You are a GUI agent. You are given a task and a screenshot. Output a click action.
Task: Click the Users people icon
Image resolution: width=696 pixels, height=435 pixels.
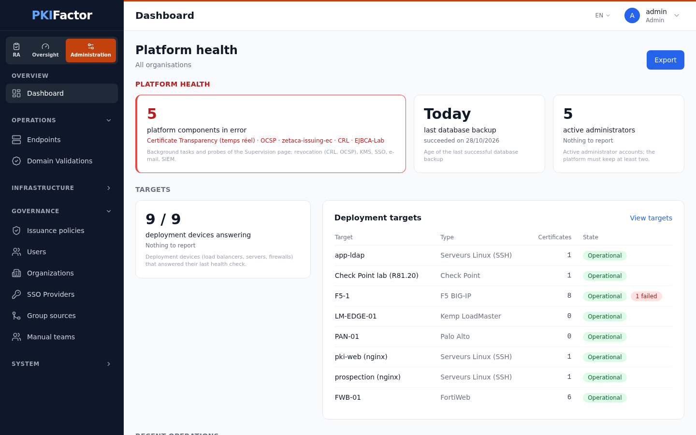point(16,252)
